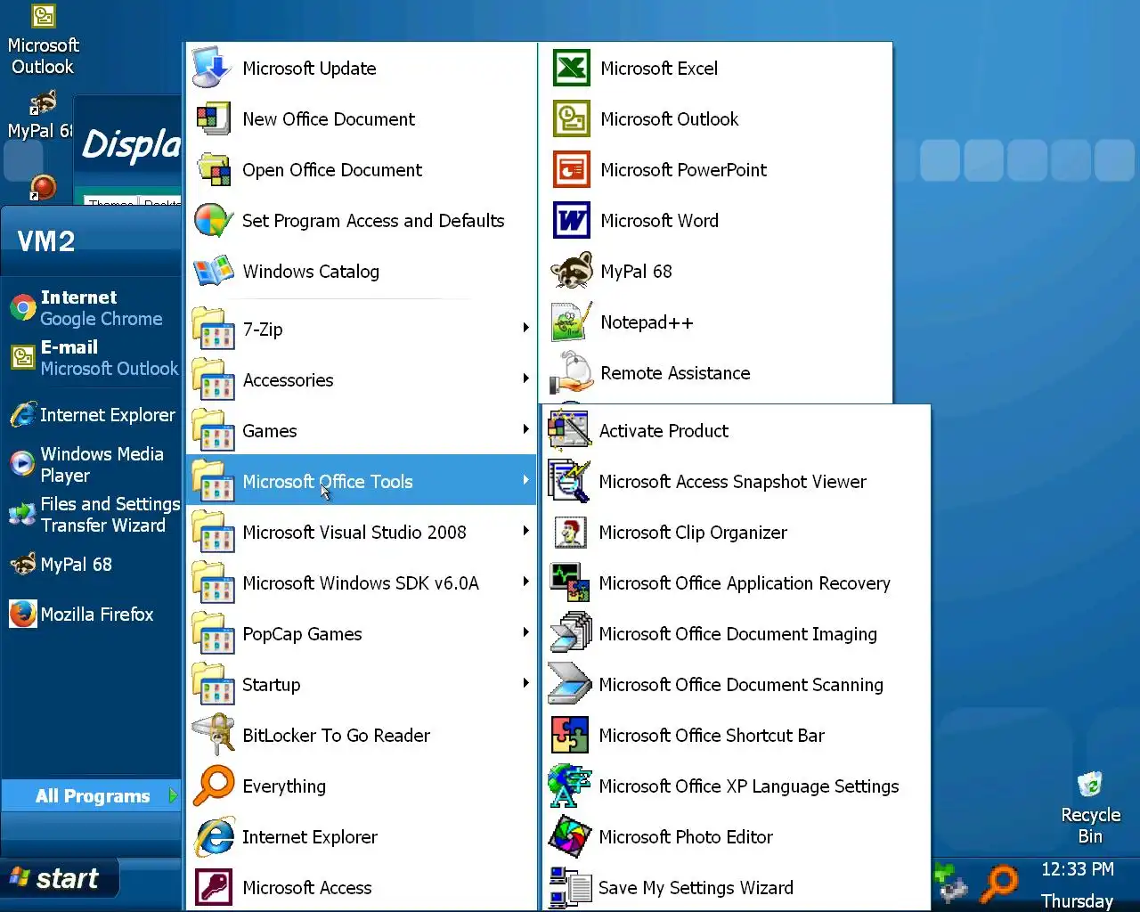Screen dimensions: 1140x912
Task: Click the start button on taskbar
Action: 59,879
